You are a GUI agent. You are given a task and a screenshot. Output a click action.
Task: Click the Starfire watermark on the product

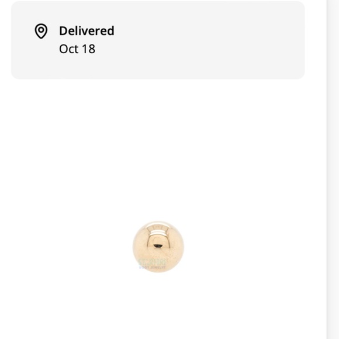point(153,262)
